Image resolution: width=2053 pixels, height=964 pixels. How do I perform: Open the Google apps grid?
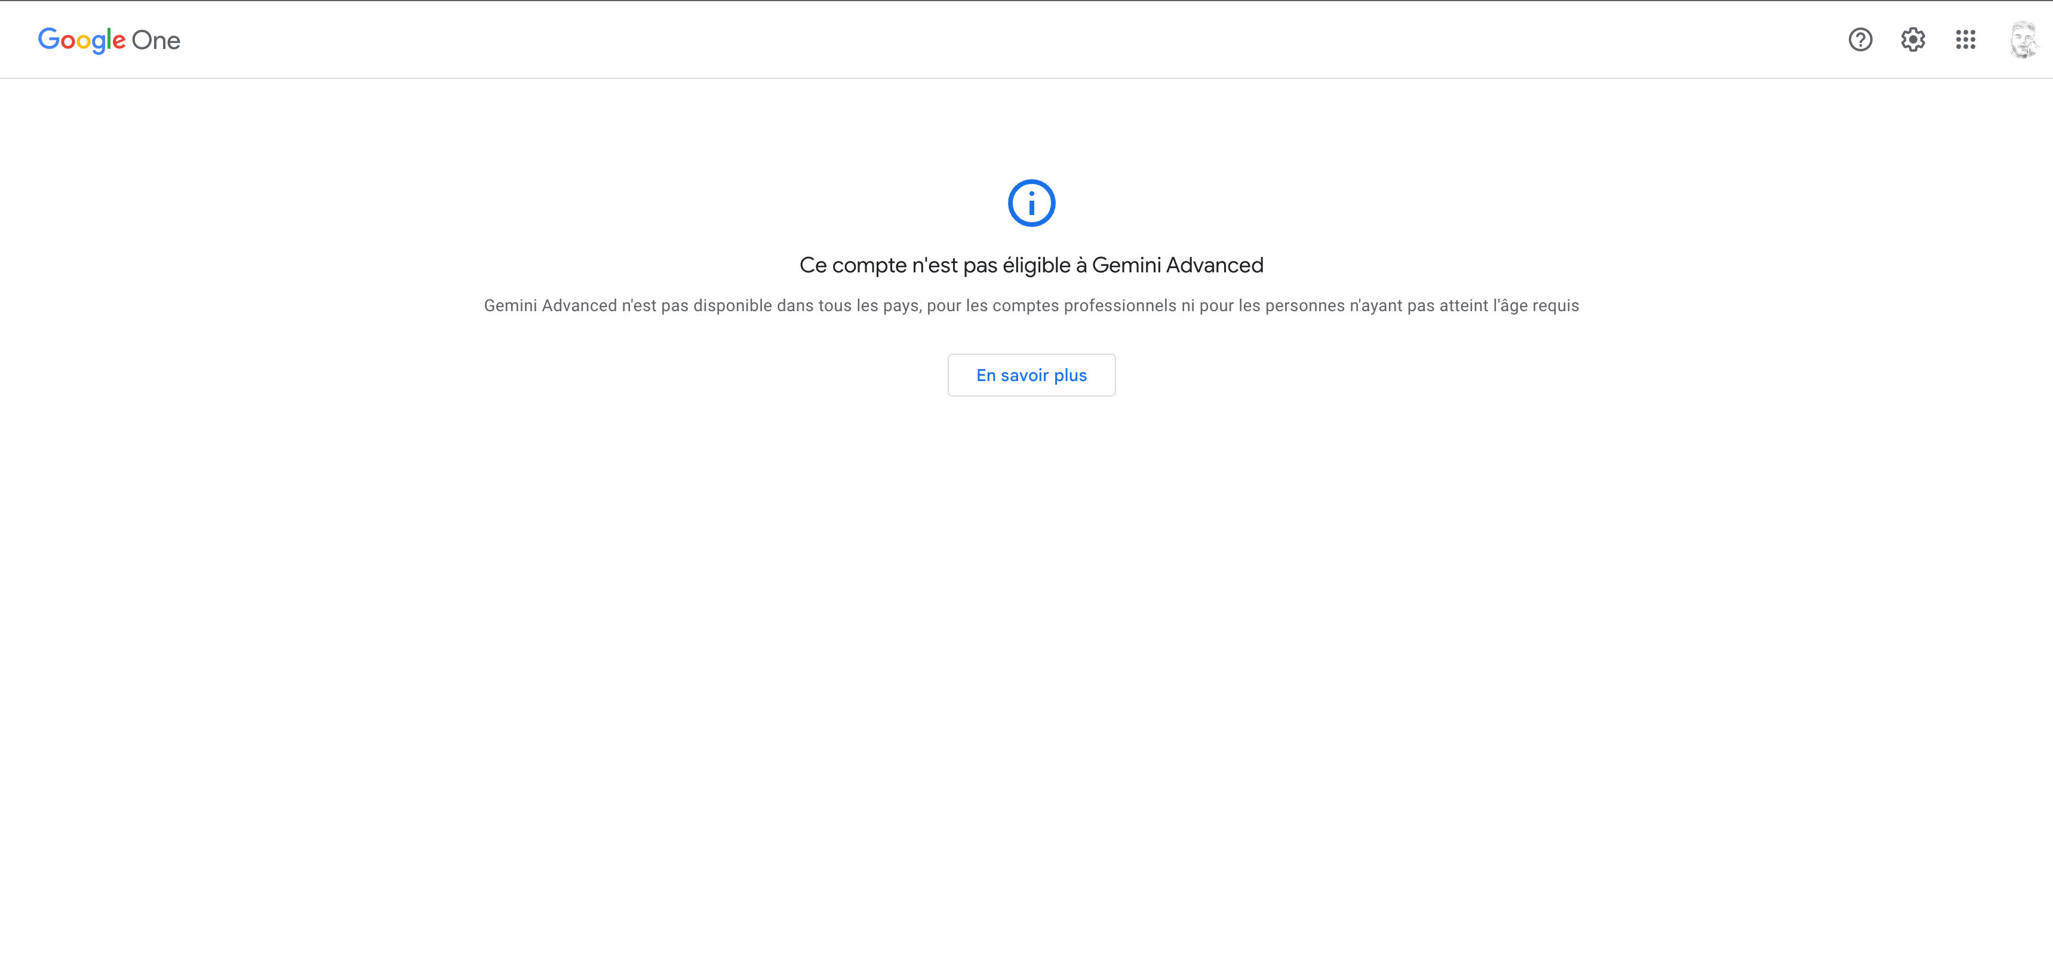(1965, 40)
